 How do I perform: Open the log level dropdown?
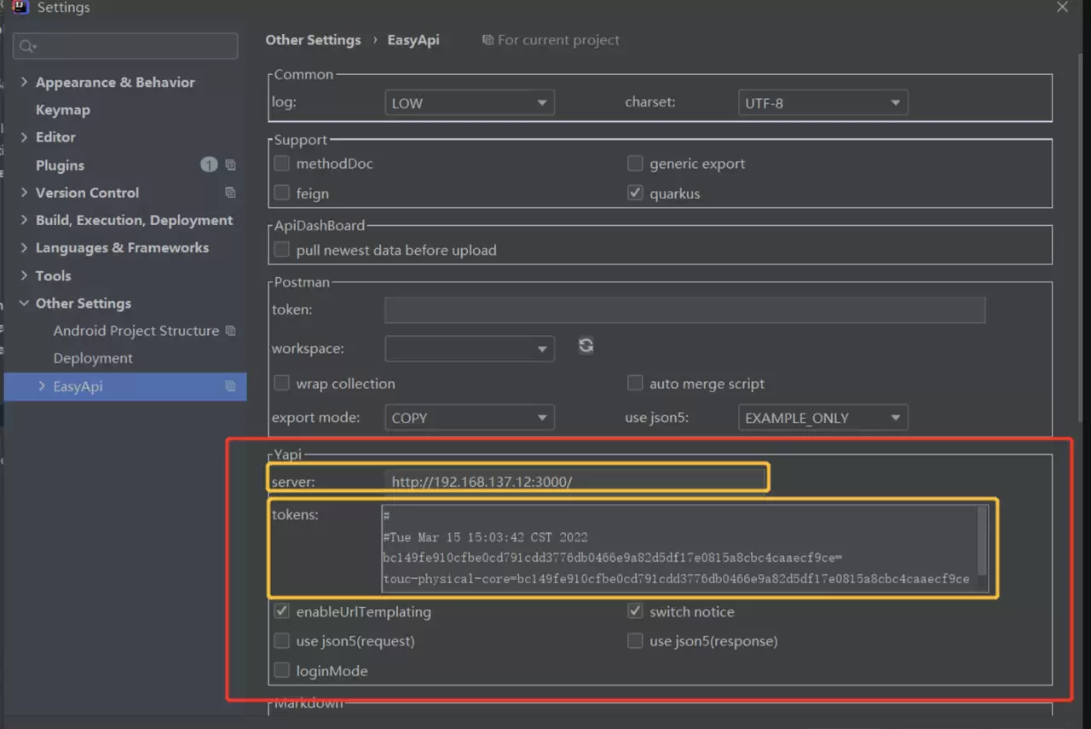[x=470, y=103]
